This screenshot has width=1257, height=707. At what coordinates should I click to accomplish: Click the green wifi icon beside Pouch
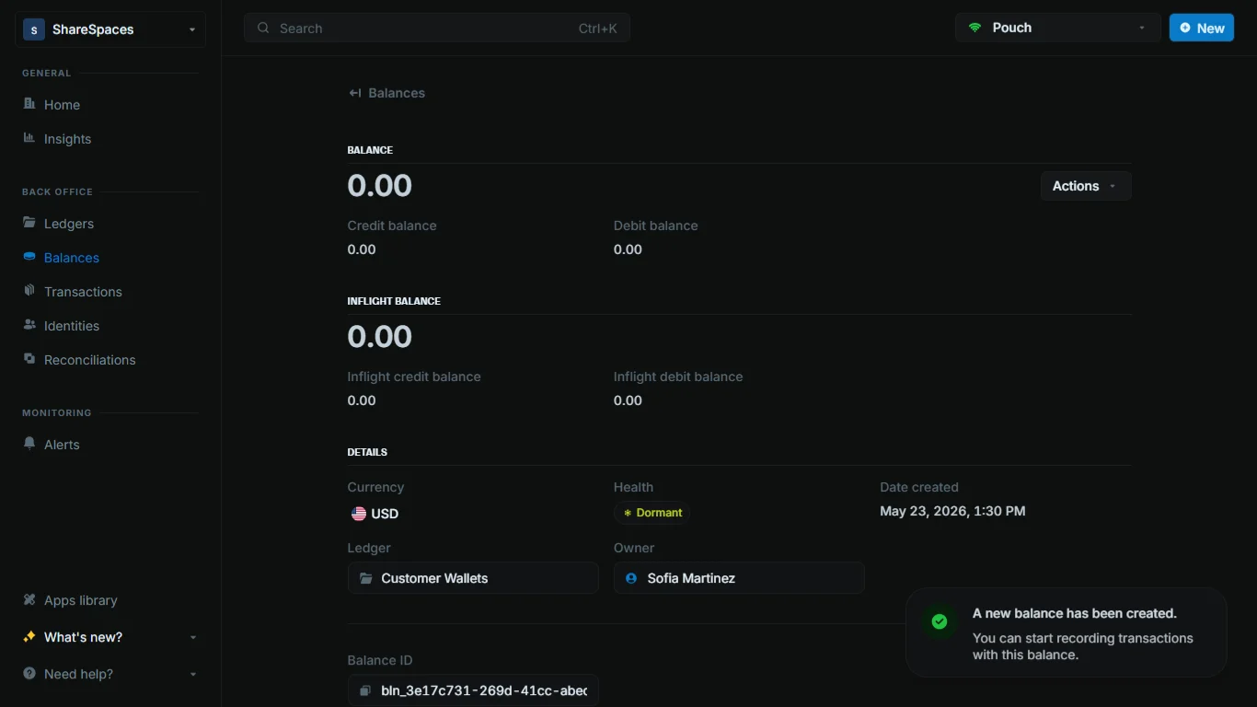(x=975, y=28)
